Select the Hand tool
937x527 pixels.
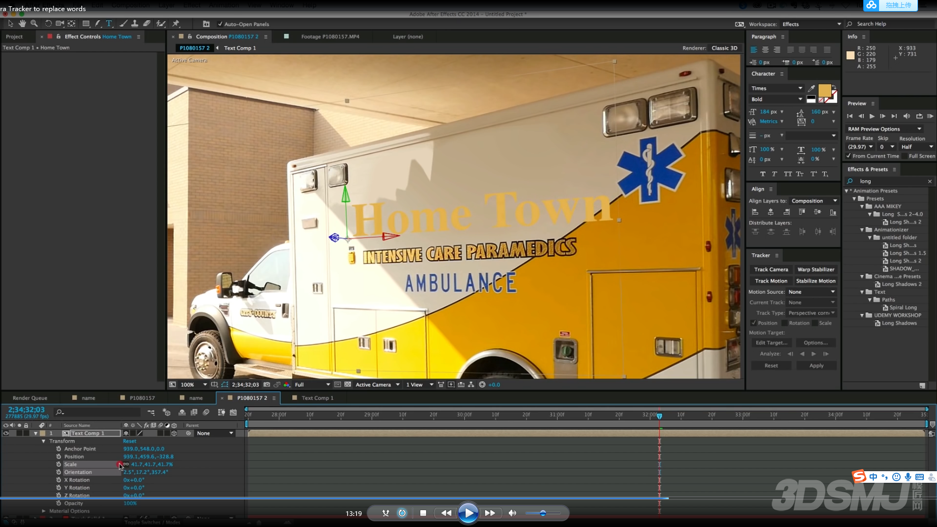coord(22,24)
